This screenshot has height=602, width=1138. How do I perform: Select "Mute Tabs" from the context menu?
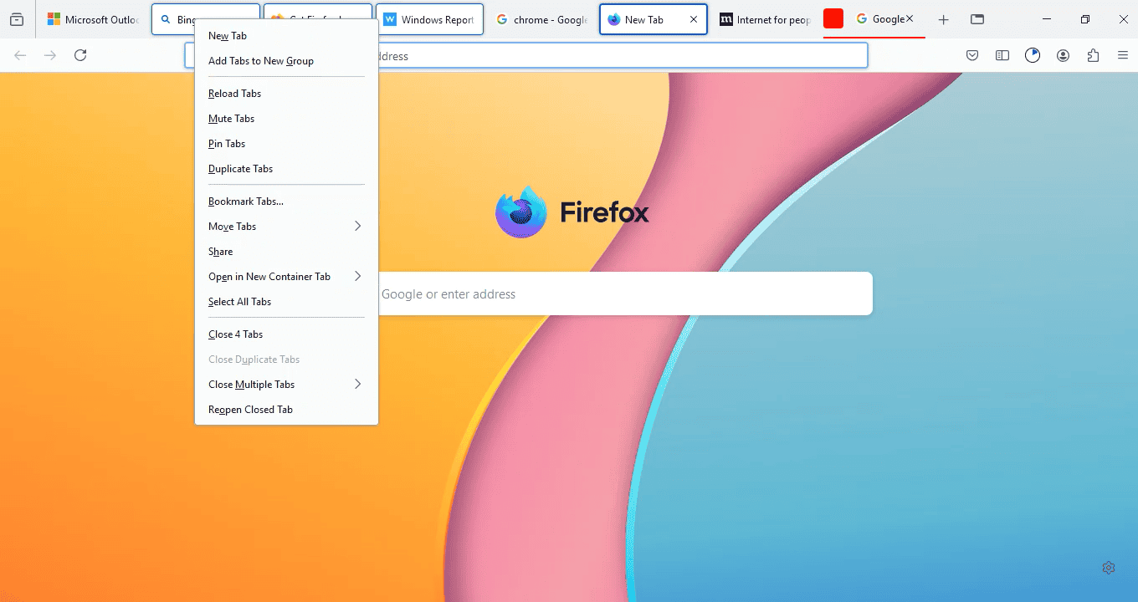pos(286,119)
